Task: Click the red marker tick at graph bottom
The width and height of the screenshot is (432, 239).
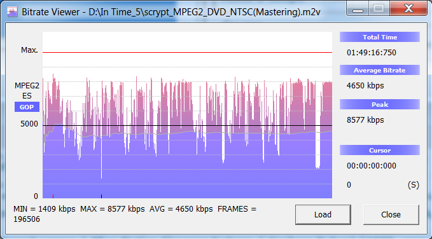Action: click(53, 196)
